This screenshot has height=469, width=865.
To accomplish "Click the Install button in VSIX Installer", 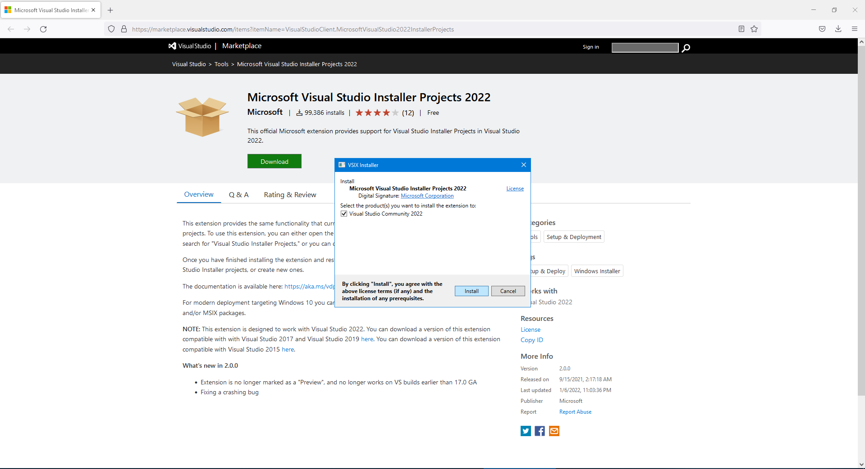I will [471, 291].
